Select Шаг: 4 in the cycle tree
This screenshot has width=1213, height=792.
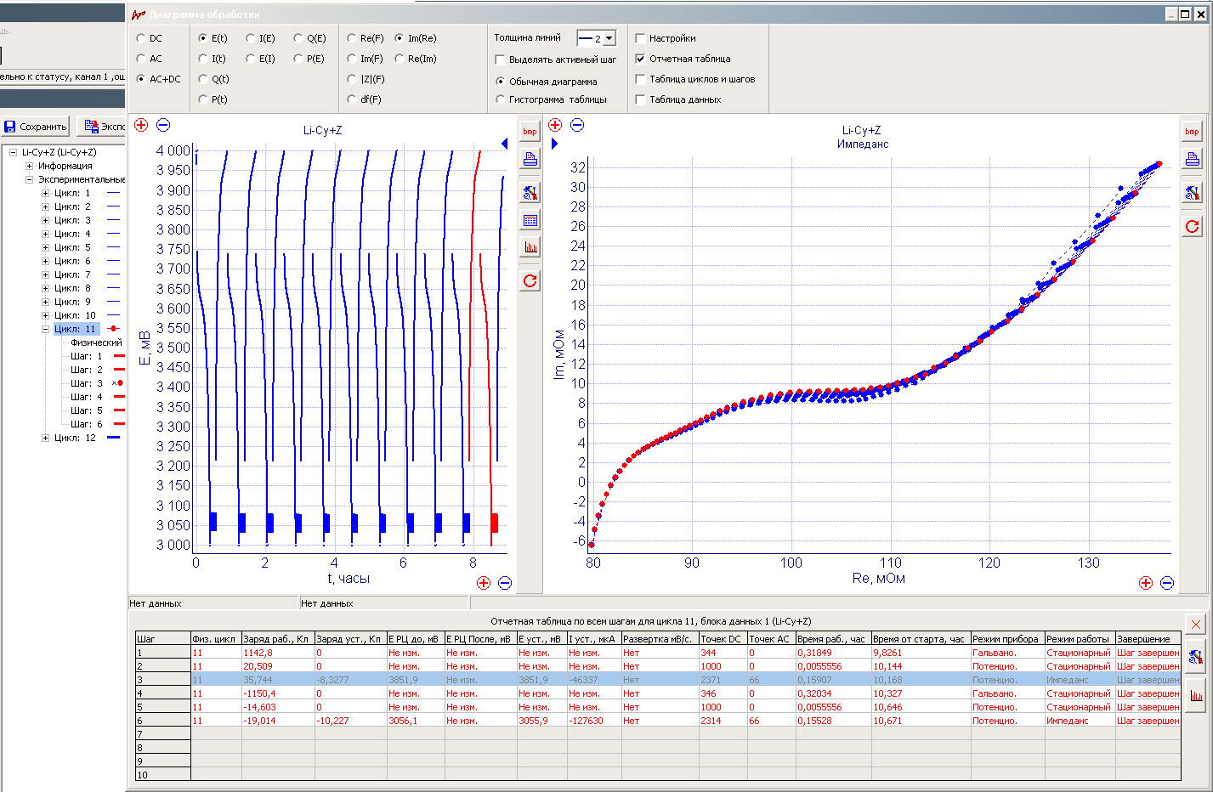[x=86, y=397]
